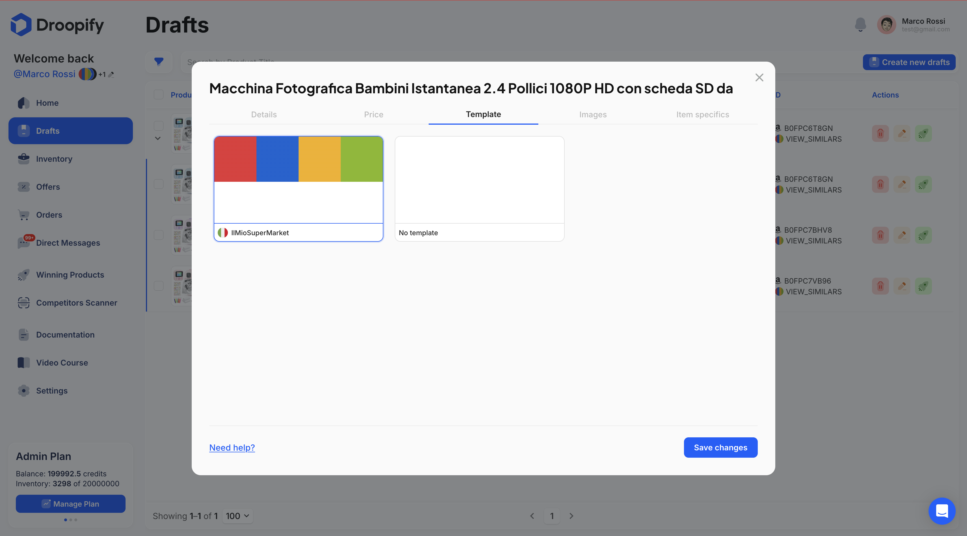Screen dimensions: 967x536
Task: Open the Need help? link
Action: point(232,448)
